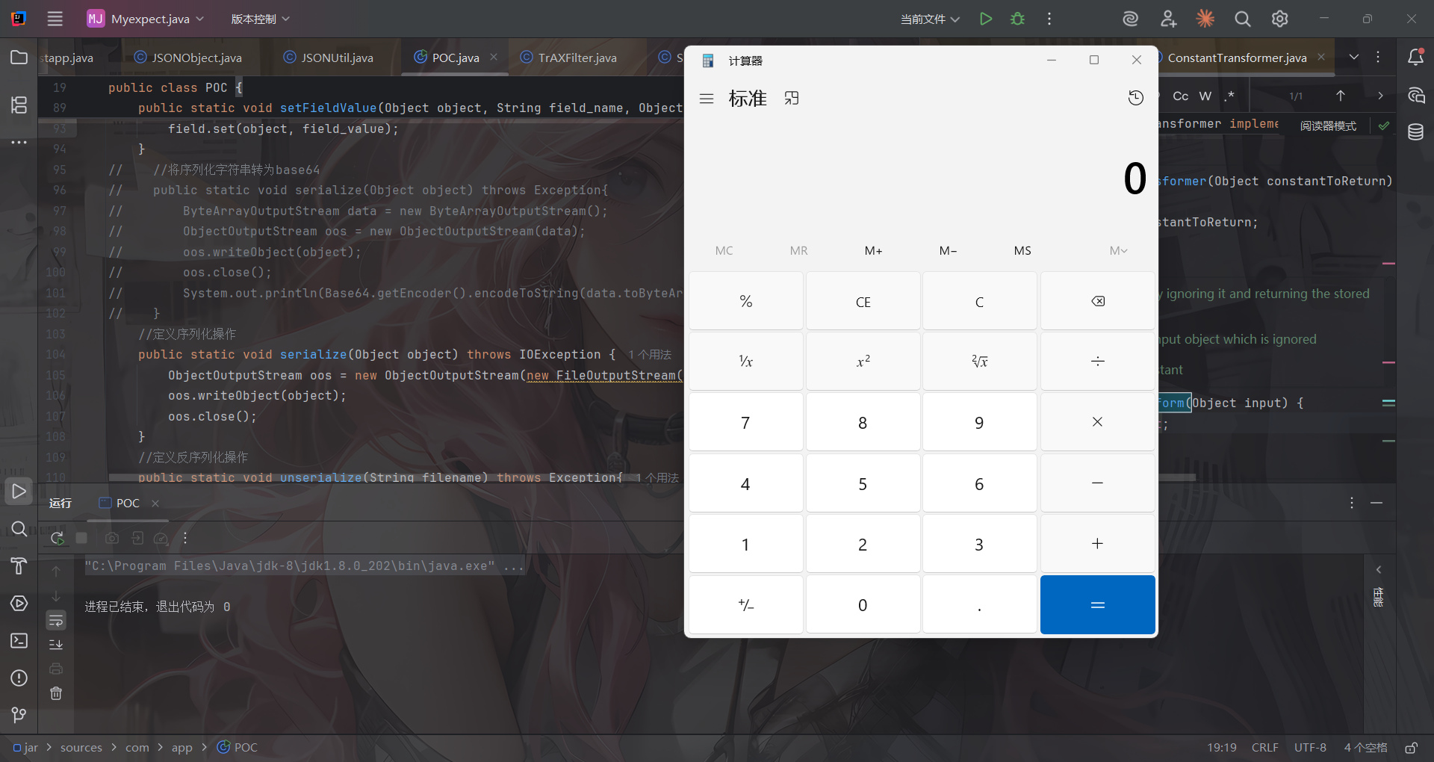Open the 版本控制 dropdown menu
This screenshot has height=762, width=1434.
point(260,19)
